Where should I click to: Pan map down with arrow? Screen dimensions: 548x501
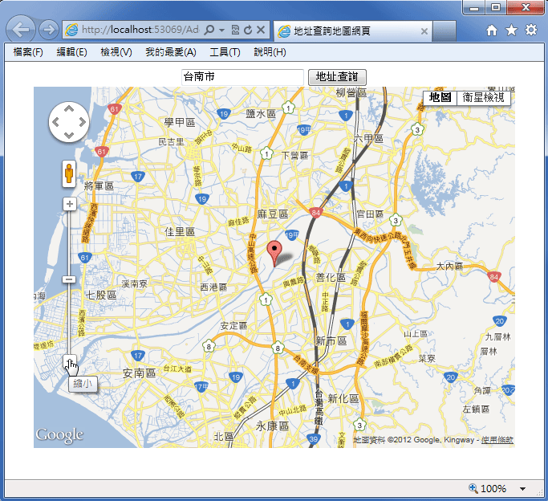tap(69, 136)
